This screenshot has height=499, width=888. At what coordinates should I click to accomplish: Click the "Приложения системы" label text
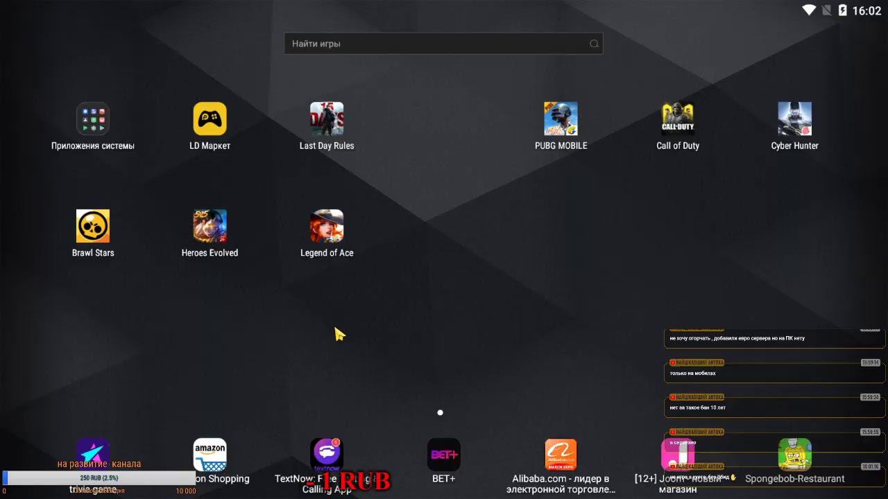93,146
